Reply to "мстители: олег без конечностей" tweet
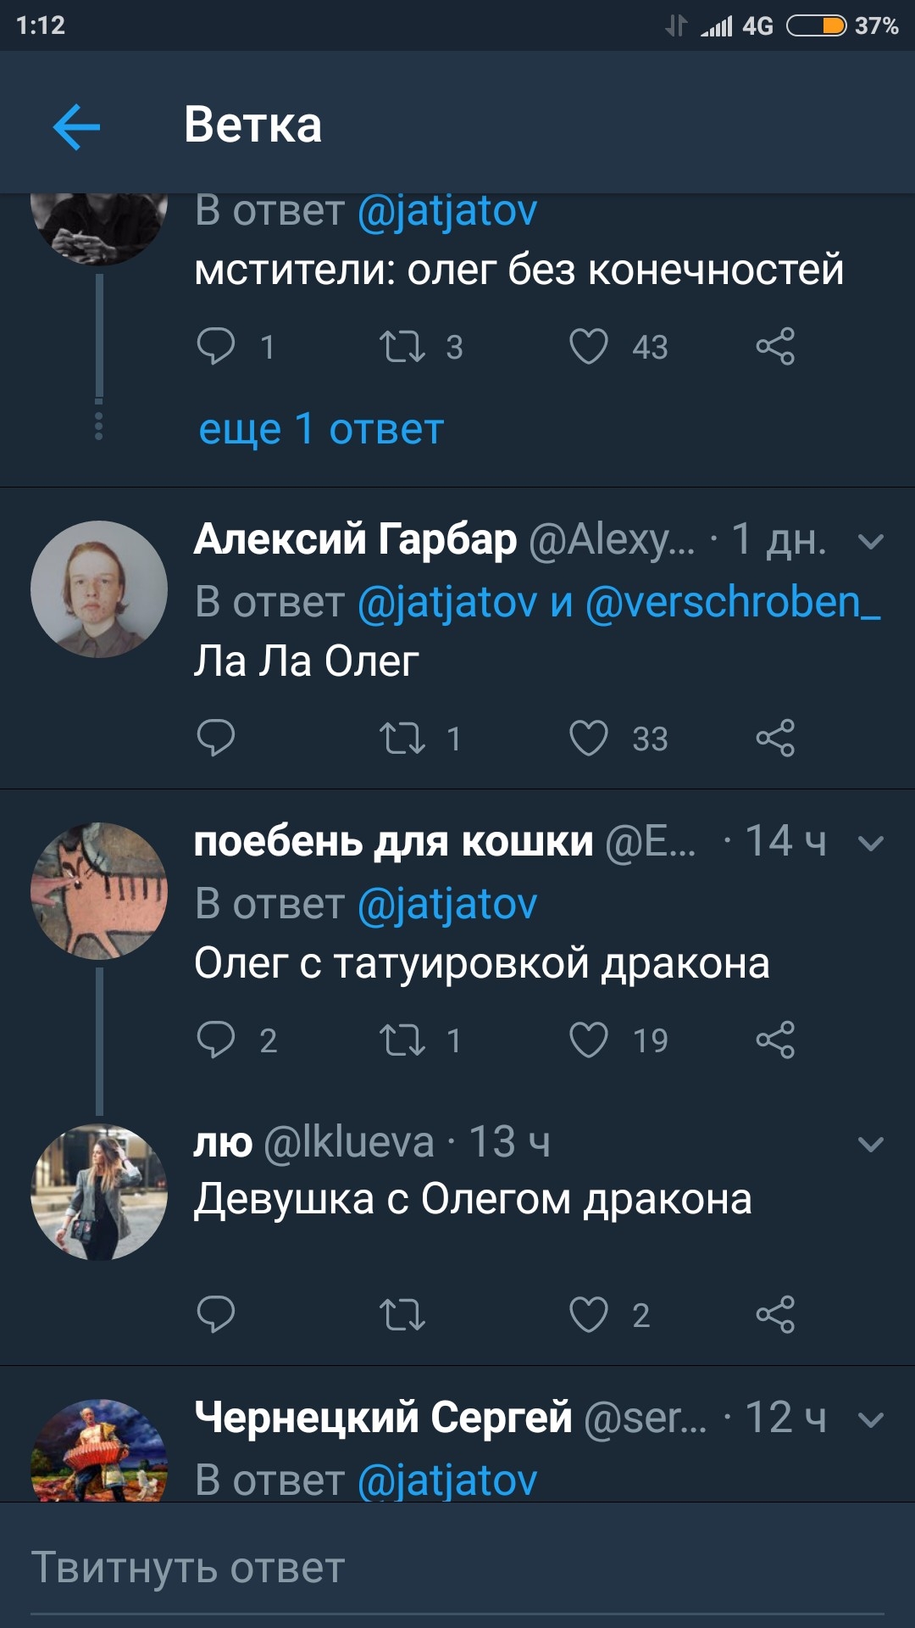The height and width of the screenshot is (1628, 915). point(216,346)
